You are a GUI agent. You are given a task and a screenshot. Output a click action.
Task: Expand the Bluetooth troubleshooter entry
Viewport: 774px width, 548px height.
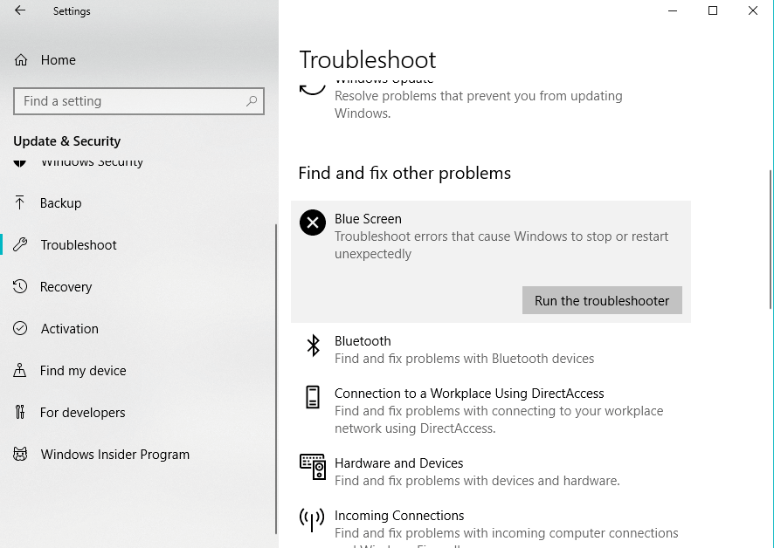tap(491, 349)
